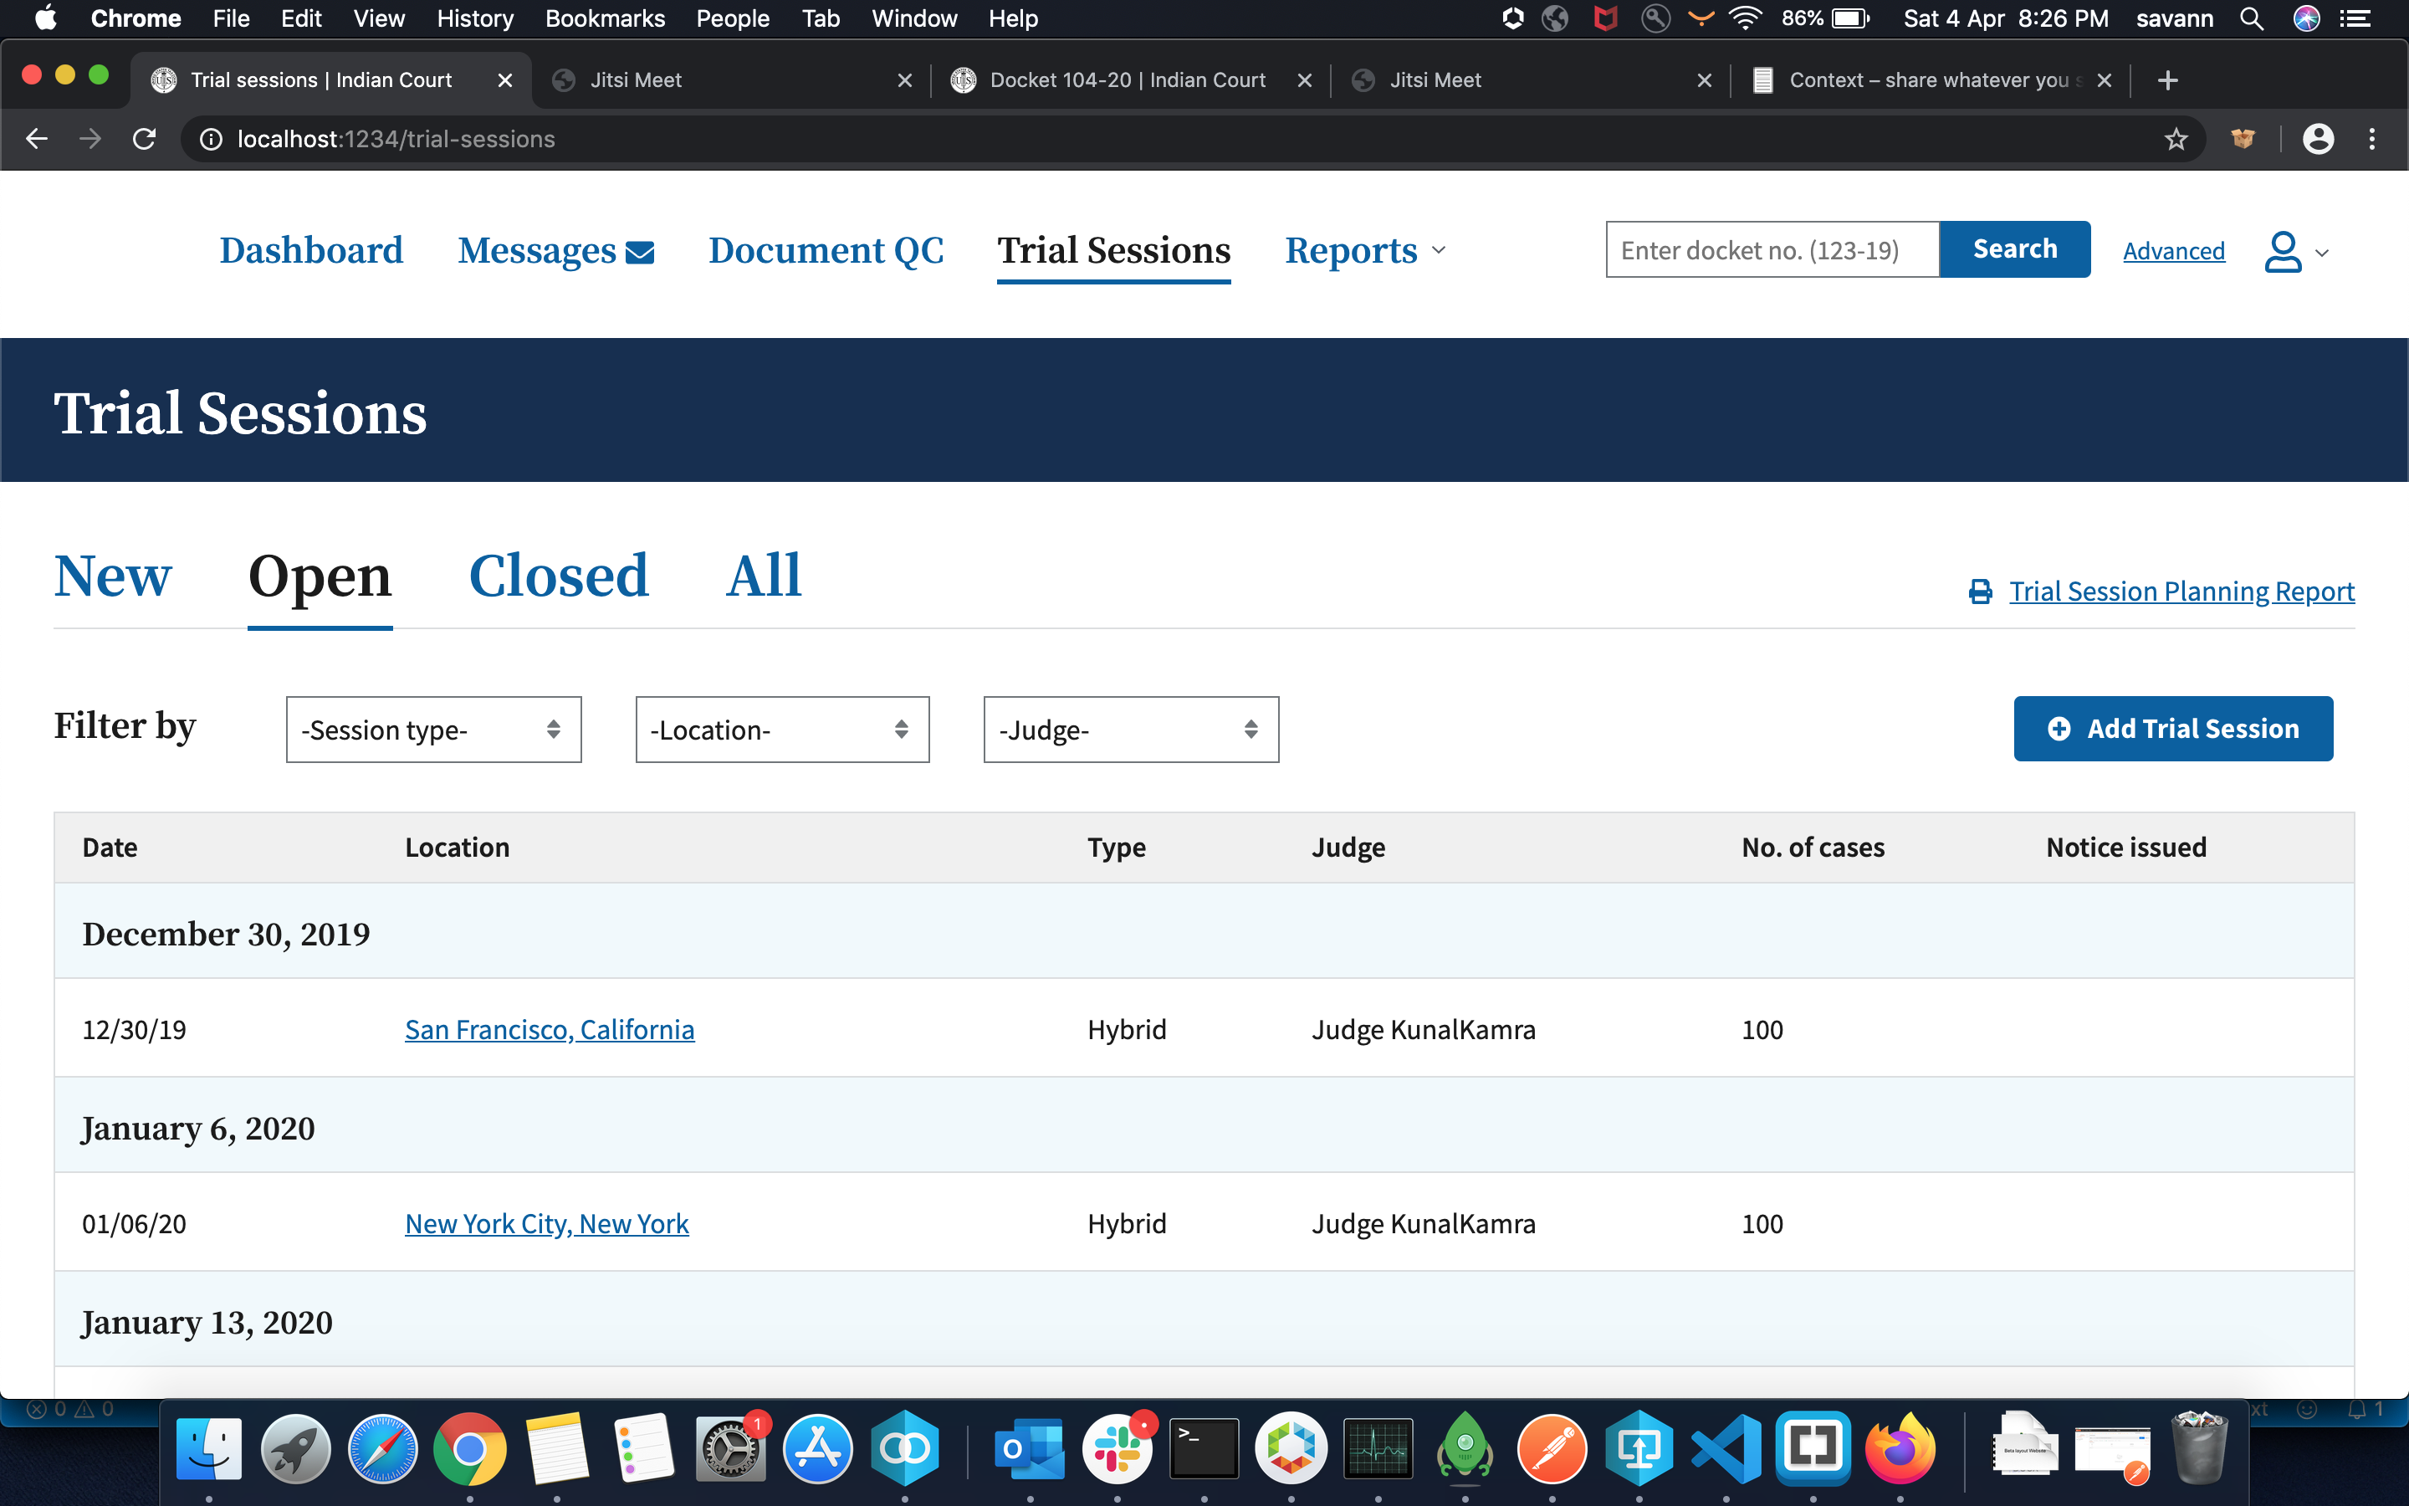
Task: Switch to the Closed sessions tab
Action: coord(559,576)
